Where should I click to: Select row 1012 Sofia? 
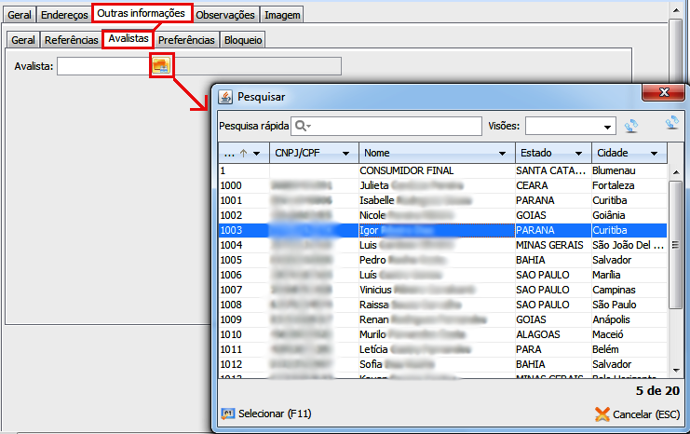click(x=442, y=364)
